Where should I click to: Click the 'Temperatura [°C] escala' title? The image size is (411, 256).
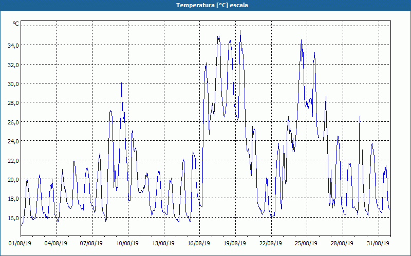(x=212, y=5)
